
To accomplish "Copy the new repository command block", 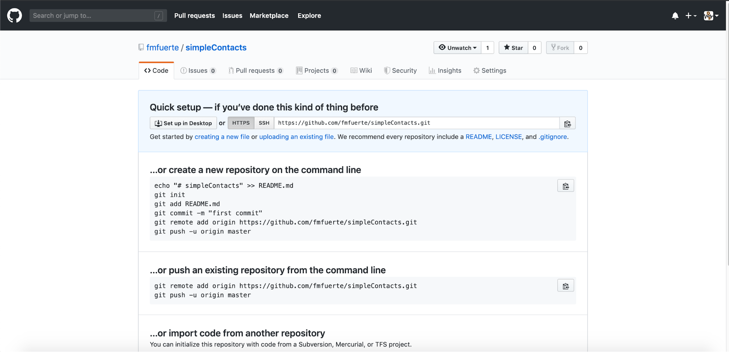I will click(x=565, y=185).
